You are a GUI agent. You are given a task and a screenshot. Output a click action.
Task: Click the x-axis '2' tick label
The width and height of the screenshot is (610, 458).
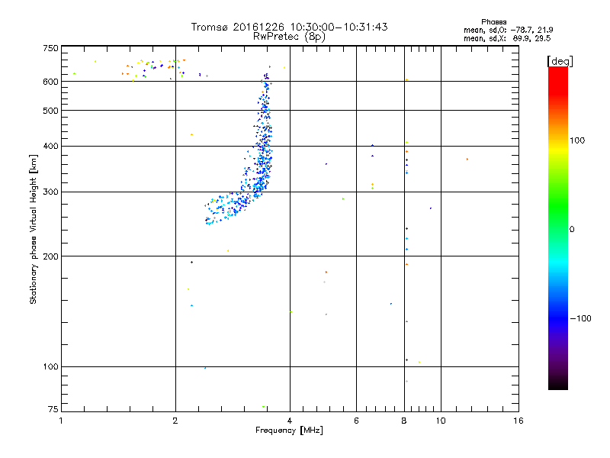pos(175,421)
